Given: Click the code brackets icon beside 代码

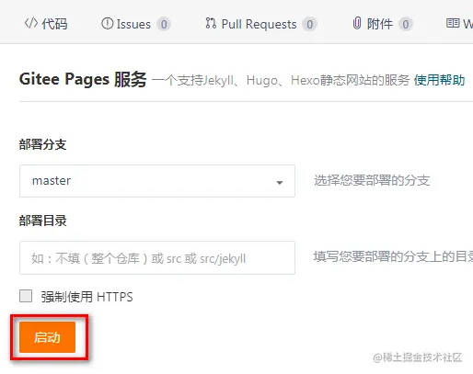Looking at the screenshot, I should tap(31, 23).
